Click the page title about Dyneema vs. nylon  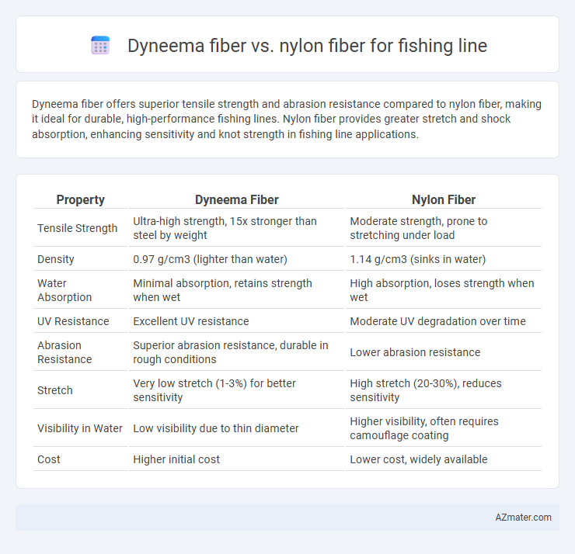[307, 46]
